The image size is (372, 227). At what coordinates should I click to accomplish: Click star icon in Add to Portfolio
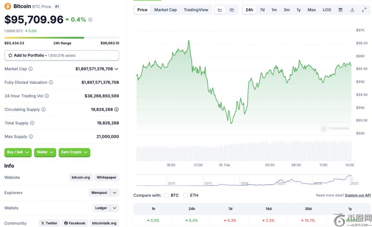(x=10, y=55)
